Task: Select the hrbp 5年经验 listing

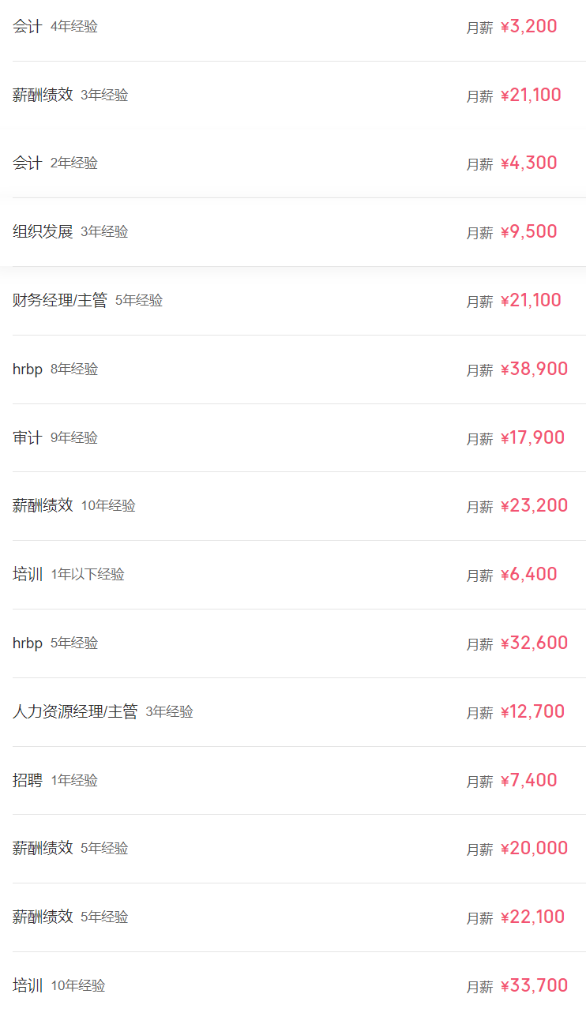Action: (28, 643)
